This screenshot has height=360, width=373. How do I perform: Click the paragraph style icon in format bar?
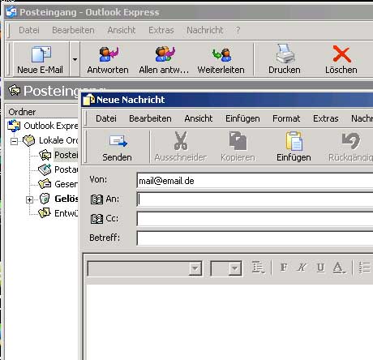tap(258, 268)
